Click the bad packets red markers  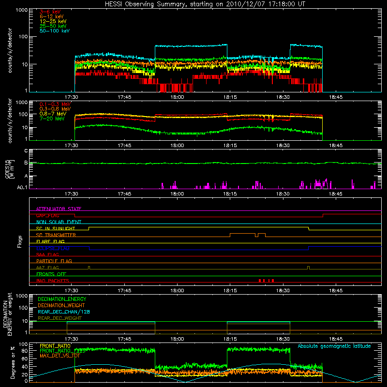[x=266, y=281]
